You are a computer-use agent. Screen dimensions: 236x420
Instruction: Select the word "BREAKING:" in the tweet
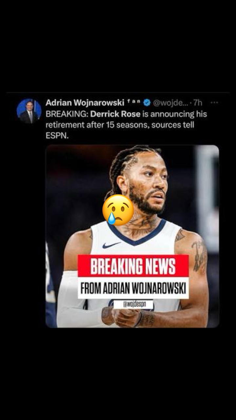pos(67,114)
